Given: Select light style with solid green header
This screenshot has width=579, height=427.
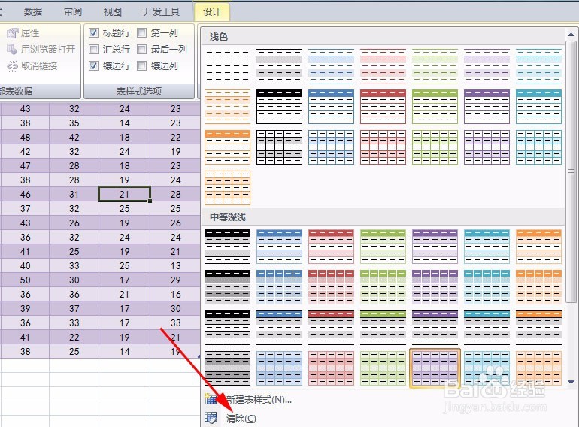Looking at the screenshot, I should [435, 107].
